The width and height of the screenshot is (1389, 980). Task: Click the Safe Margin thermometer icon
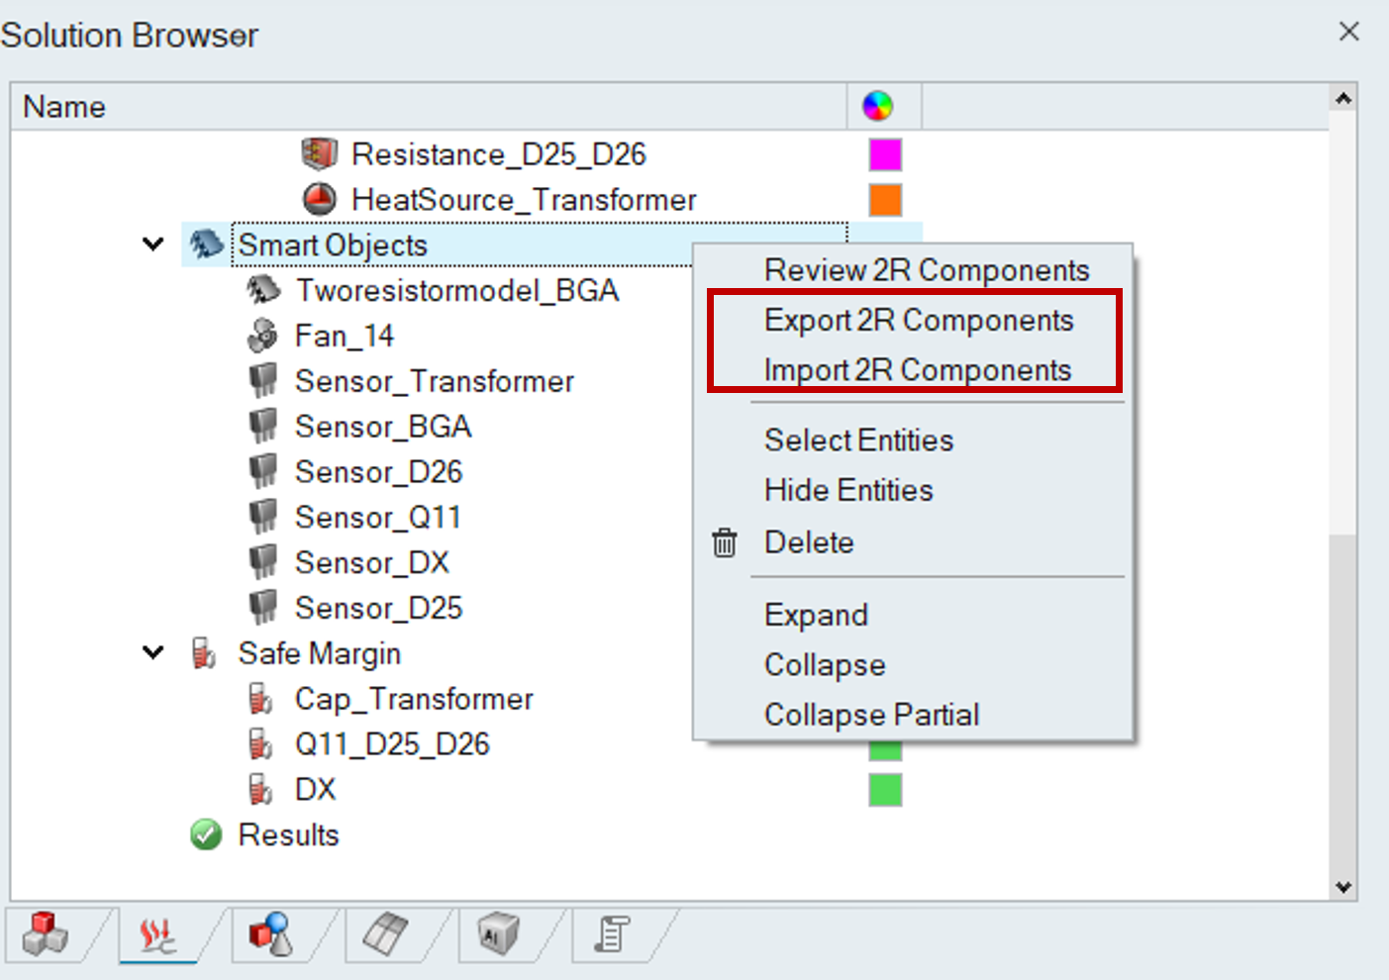pyautogui.click(x=204, y=653)
